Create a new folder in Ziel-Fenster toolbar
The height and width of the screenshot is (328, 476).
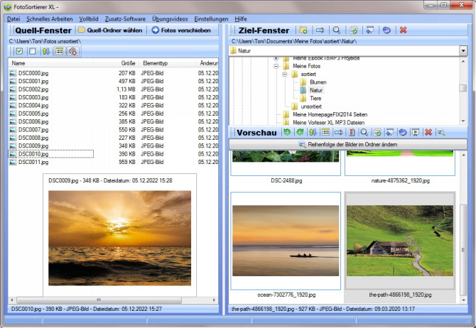tap(303, 30)
